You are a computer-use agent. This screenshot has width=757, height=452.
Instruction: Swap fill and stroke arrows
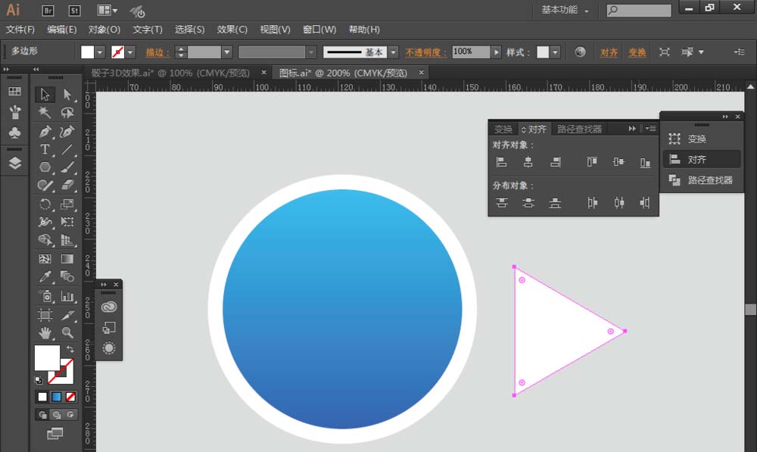click(x=70, y=349)
